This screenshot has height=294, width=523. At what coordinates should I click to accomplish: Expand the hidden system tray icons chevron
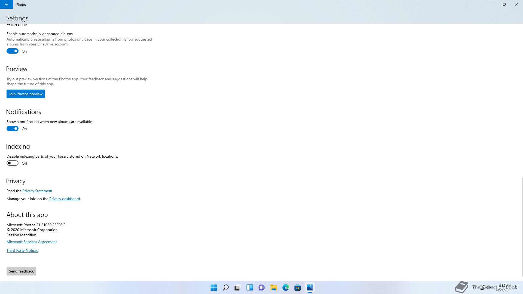click(474, 287)
